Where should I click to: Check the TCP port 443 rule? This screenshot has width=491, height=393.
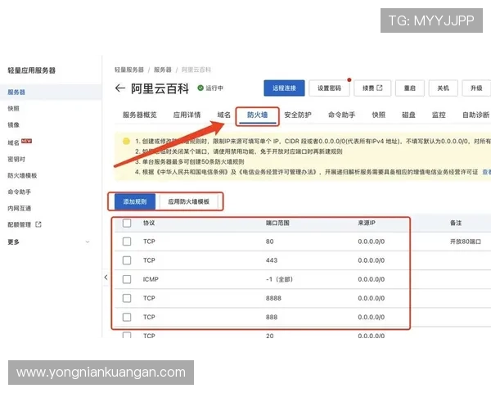coord(127,260)
